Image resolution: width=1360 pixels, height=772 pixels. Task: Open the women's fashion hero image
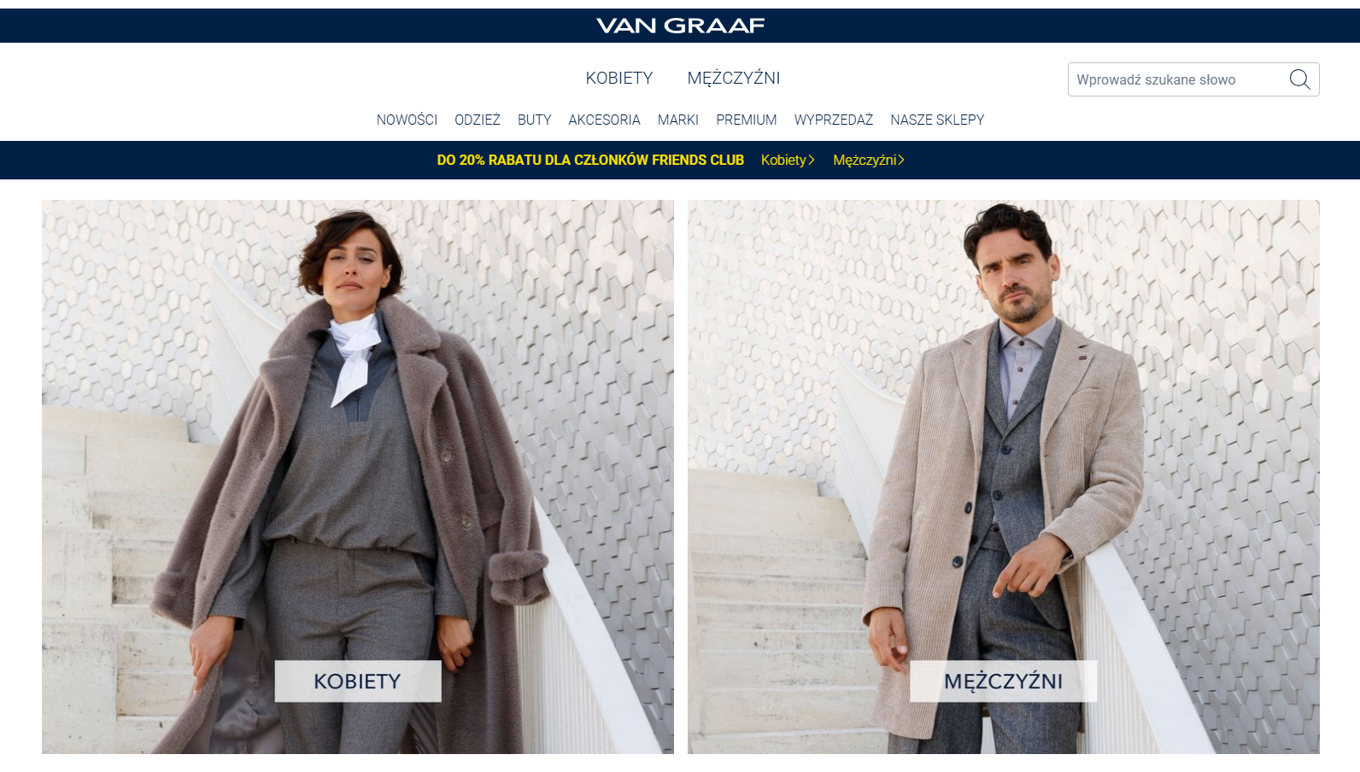click(358, 477)
